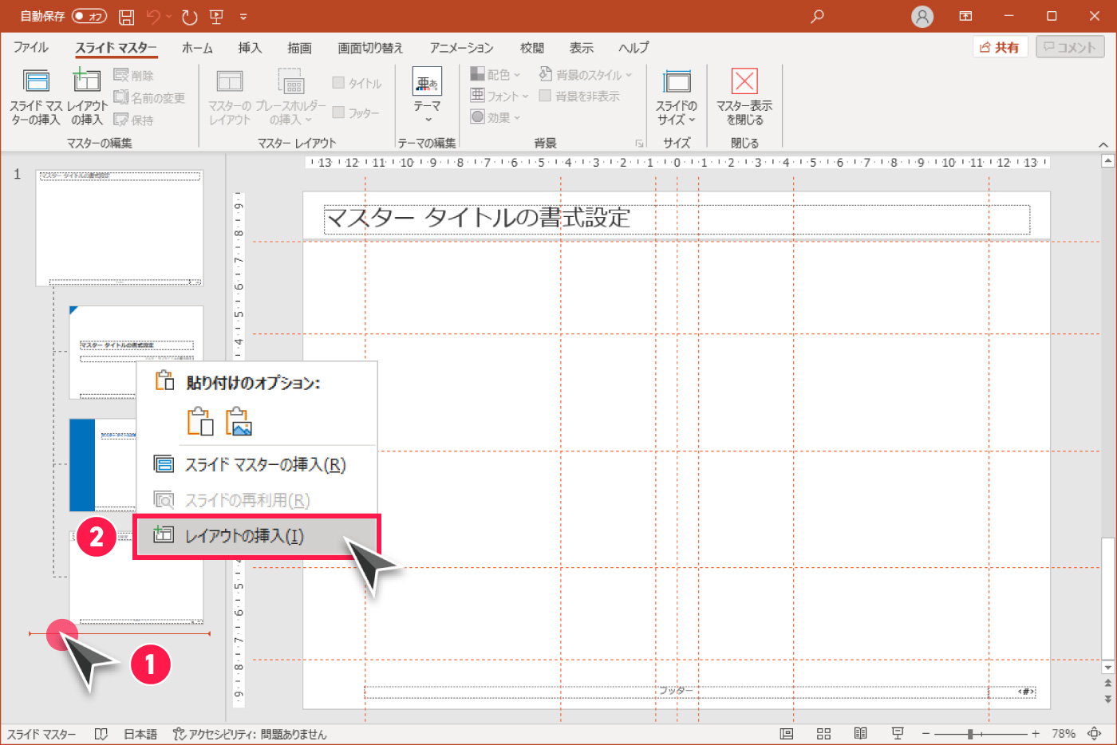Open the 校閲 tab
The height and width of the screenshot is (745, 1117).
click(x=532, y=48)
